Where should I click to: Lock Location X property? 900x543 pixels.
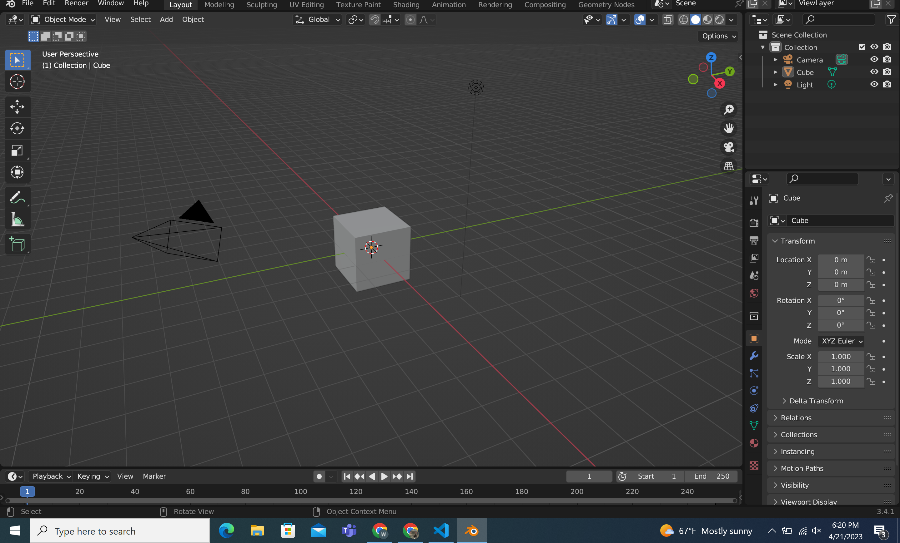(871, 260)
